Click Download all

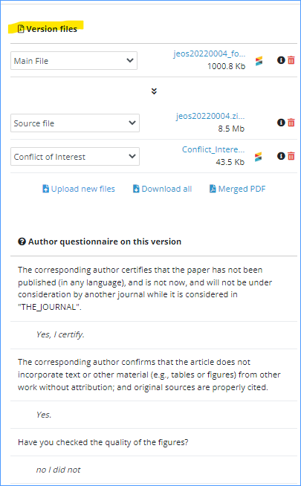pos(162,189)
